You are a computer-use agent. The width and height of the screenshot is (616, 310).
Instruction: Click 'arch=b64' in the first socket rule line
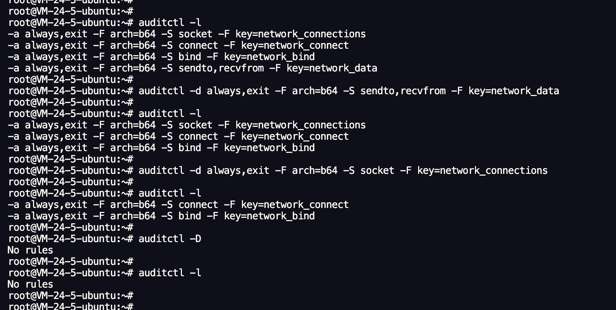133,34
